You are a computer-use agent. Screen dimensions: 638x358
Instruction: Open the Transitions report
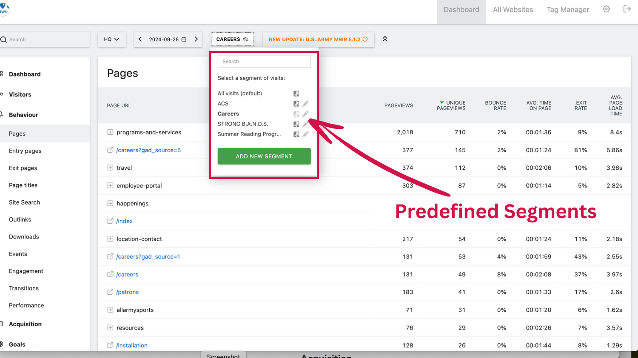tap(24, 288)
